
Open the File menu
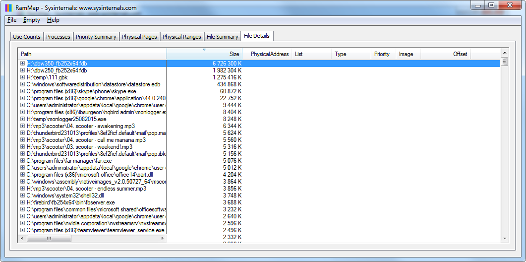pyautogui.click(x=12, y=20)
